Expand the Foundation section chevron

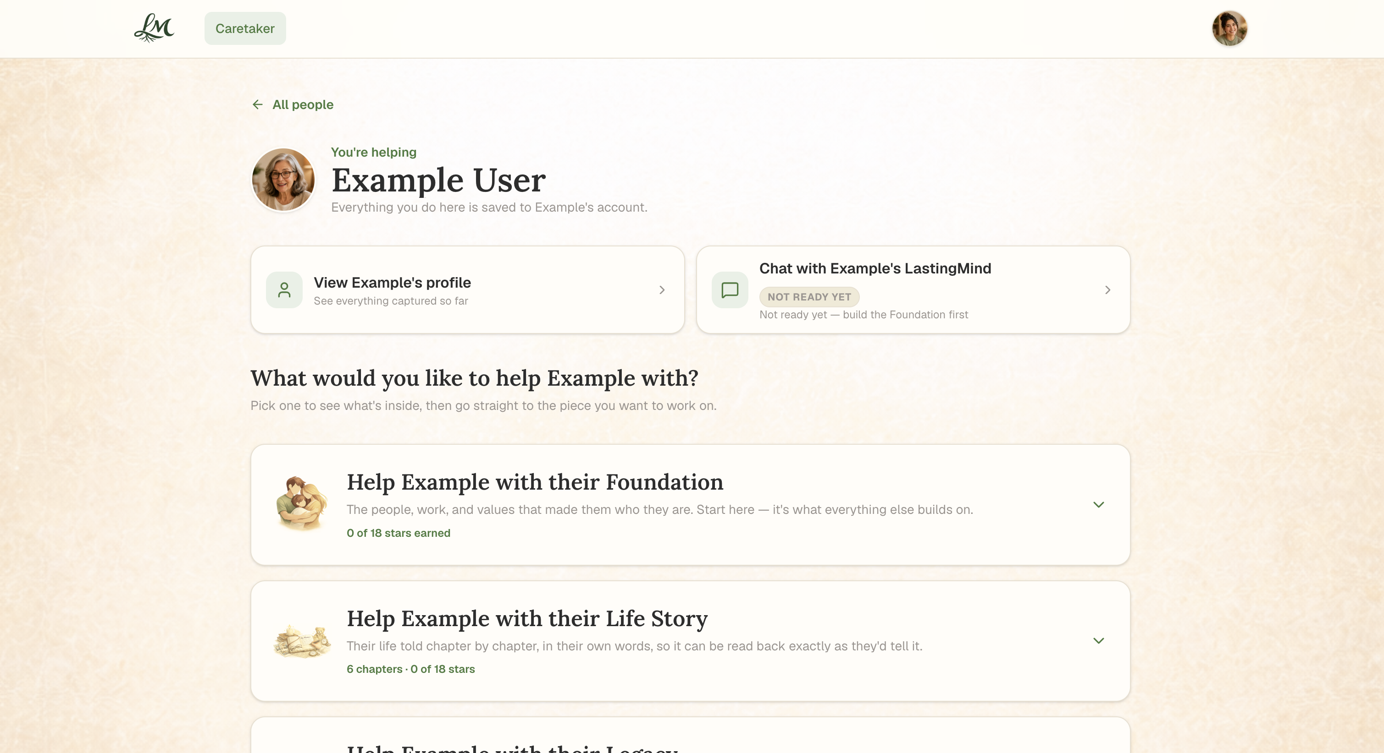[1098, 504]
